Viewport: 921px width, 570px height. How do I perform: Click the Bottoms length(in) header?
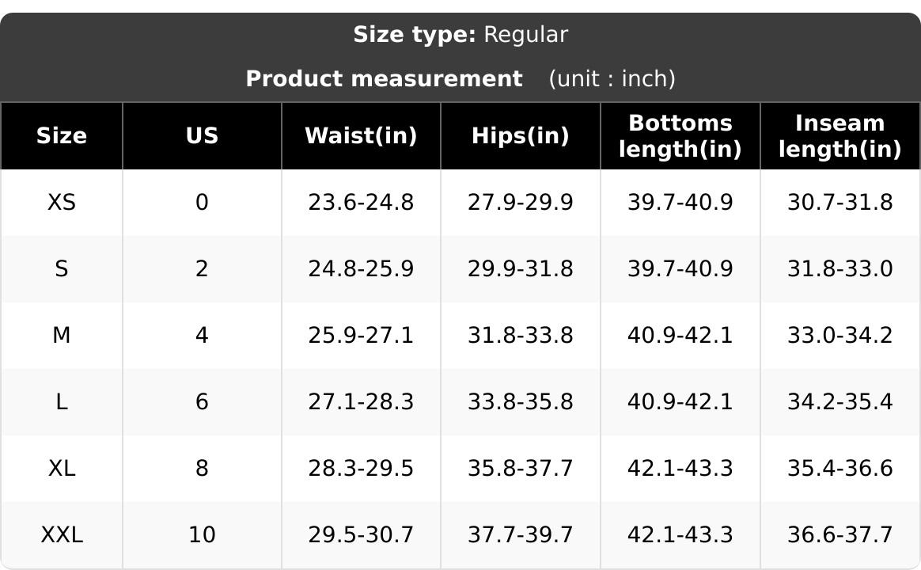pos(680,135)
